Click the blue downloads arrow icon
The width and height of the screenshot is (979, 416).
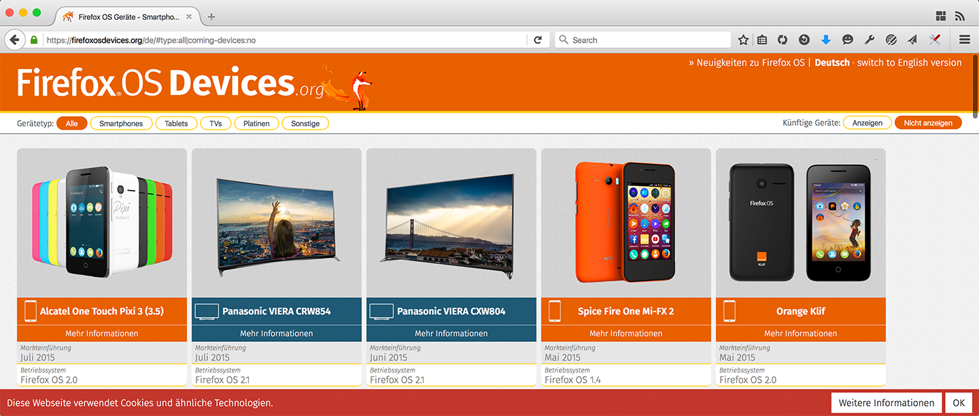click(826, 40)
